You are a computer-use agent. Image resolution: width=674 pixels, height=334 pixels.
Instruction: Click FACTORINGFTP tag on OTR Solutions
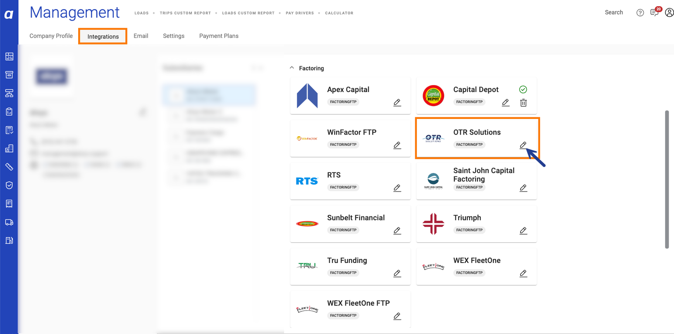click(469, 144)
